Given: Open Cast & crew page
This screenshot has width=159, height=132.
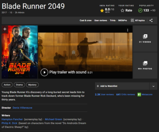Looking at the screenshot, I should [x=85, y=20].
